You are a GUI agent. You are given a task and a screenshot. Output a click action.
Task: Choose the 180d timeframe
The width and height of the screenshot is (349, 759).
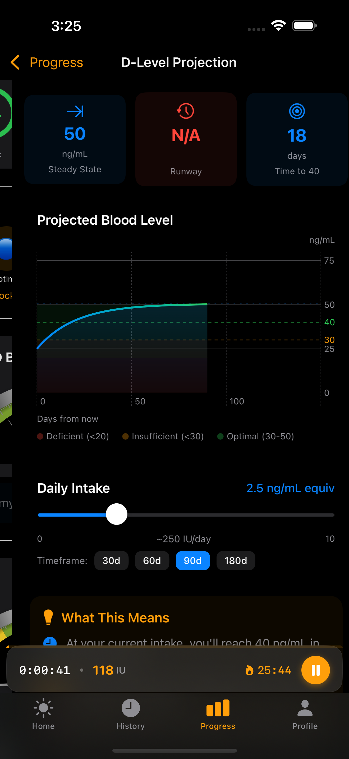(x=235, y=561)
